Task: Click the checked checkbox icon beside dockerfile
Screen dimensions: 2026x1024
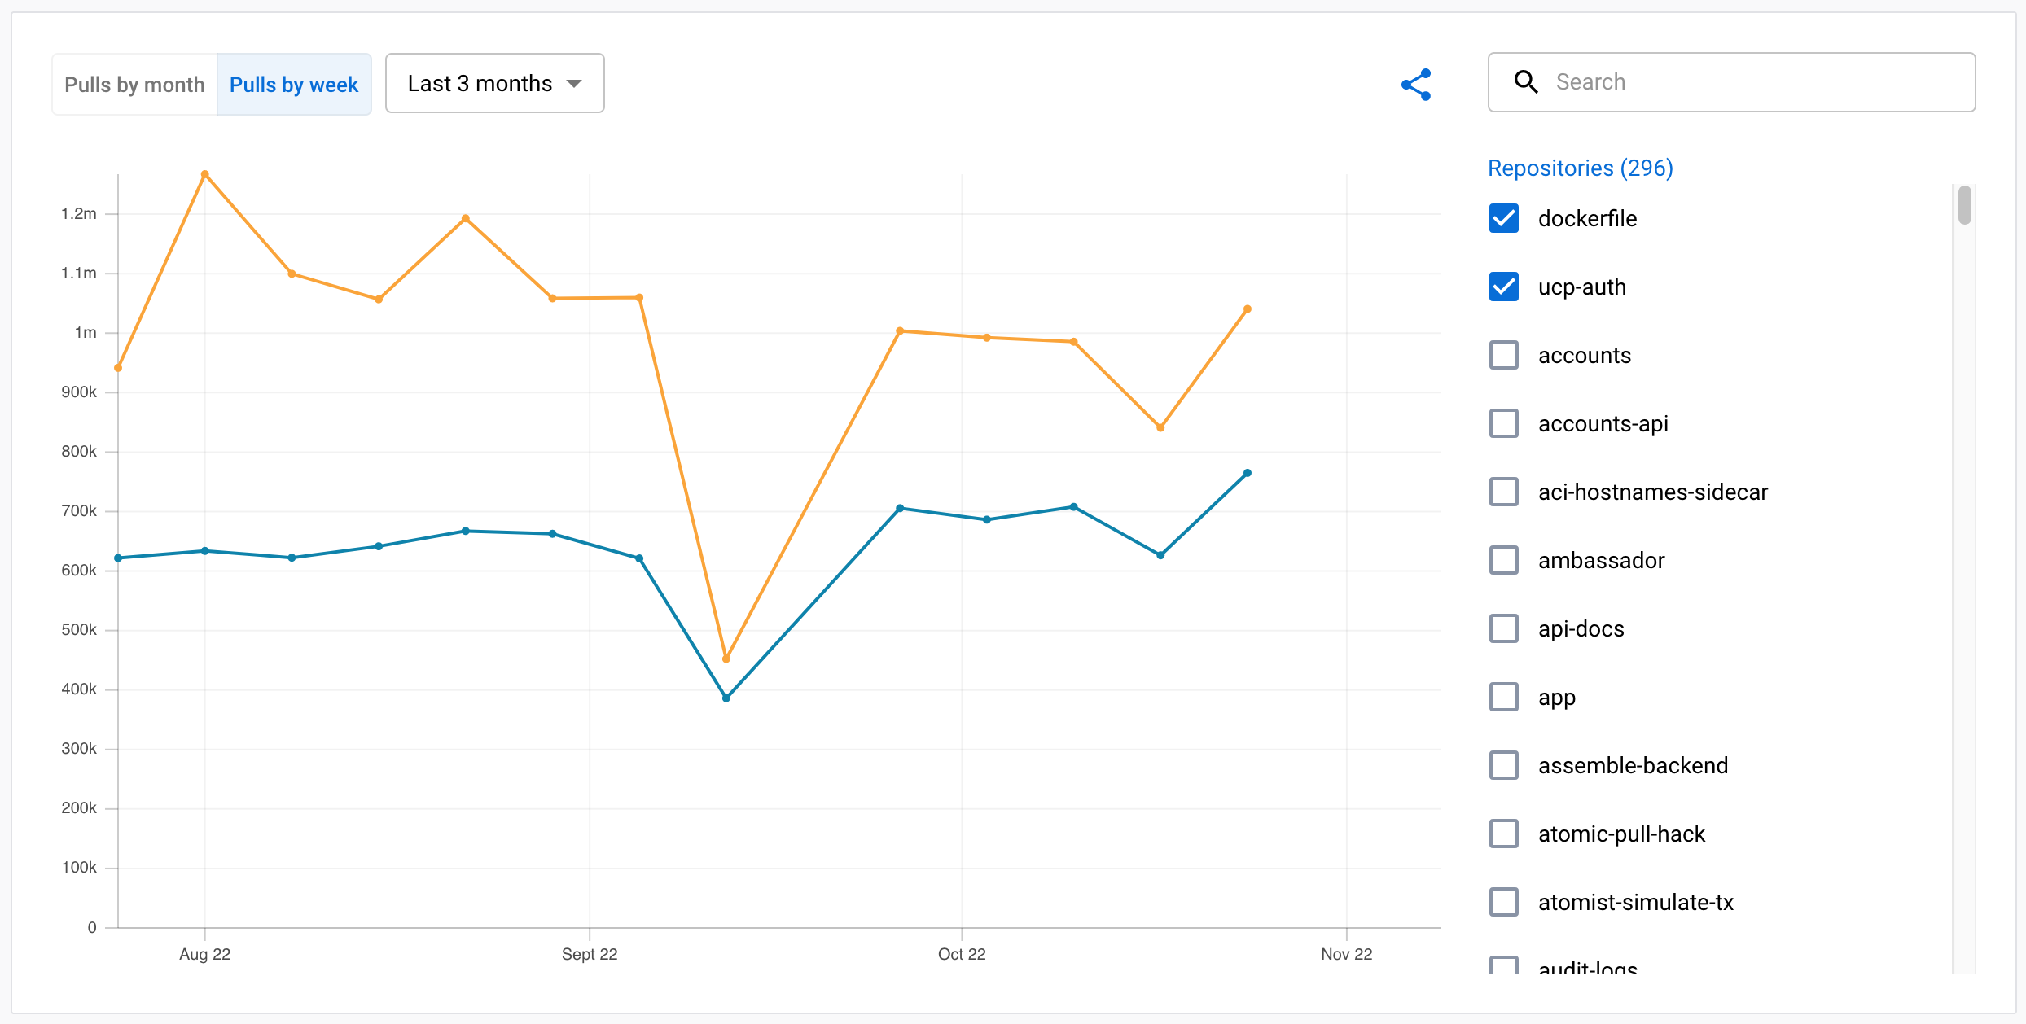Action: pos(1504,218)
